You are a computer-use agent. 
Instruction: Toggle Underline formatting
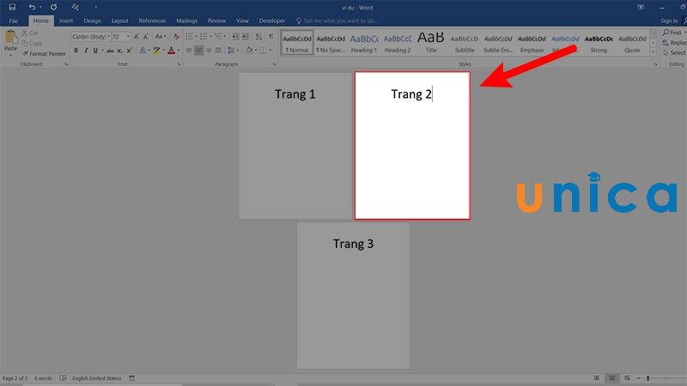point(95,51)
